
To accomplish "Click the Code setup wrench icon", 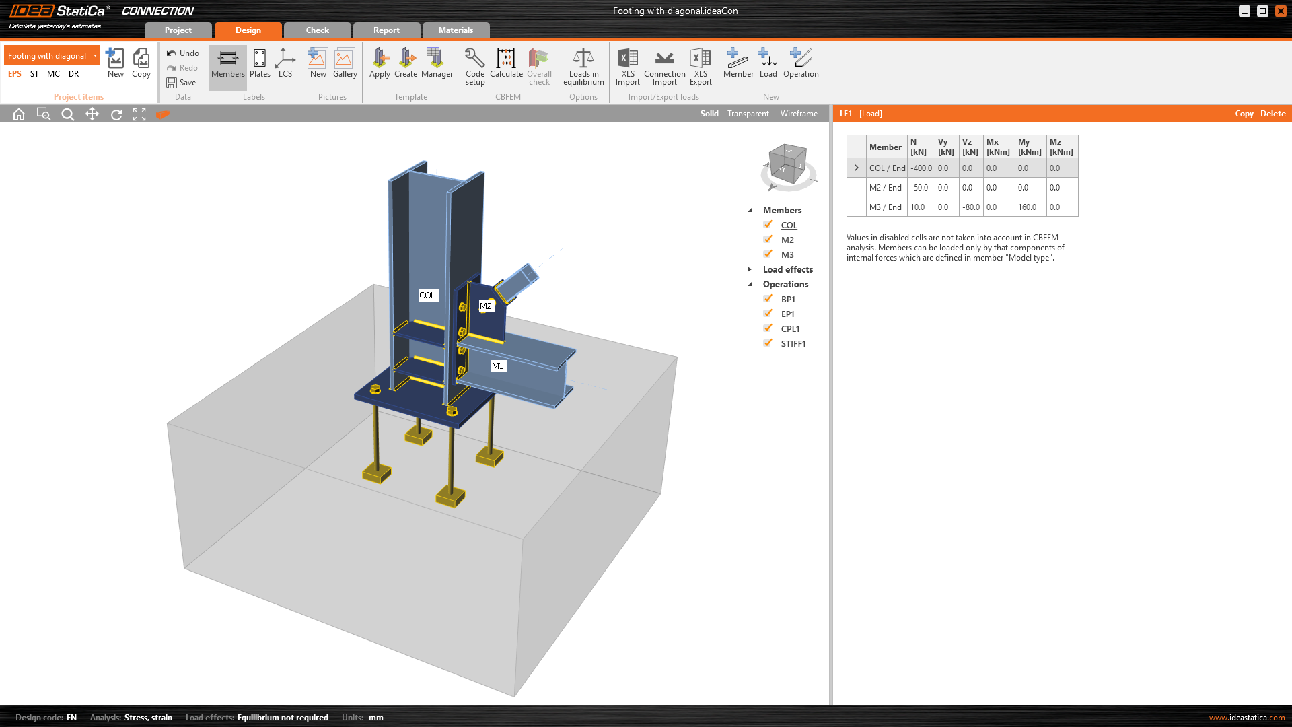I will 474,59.
